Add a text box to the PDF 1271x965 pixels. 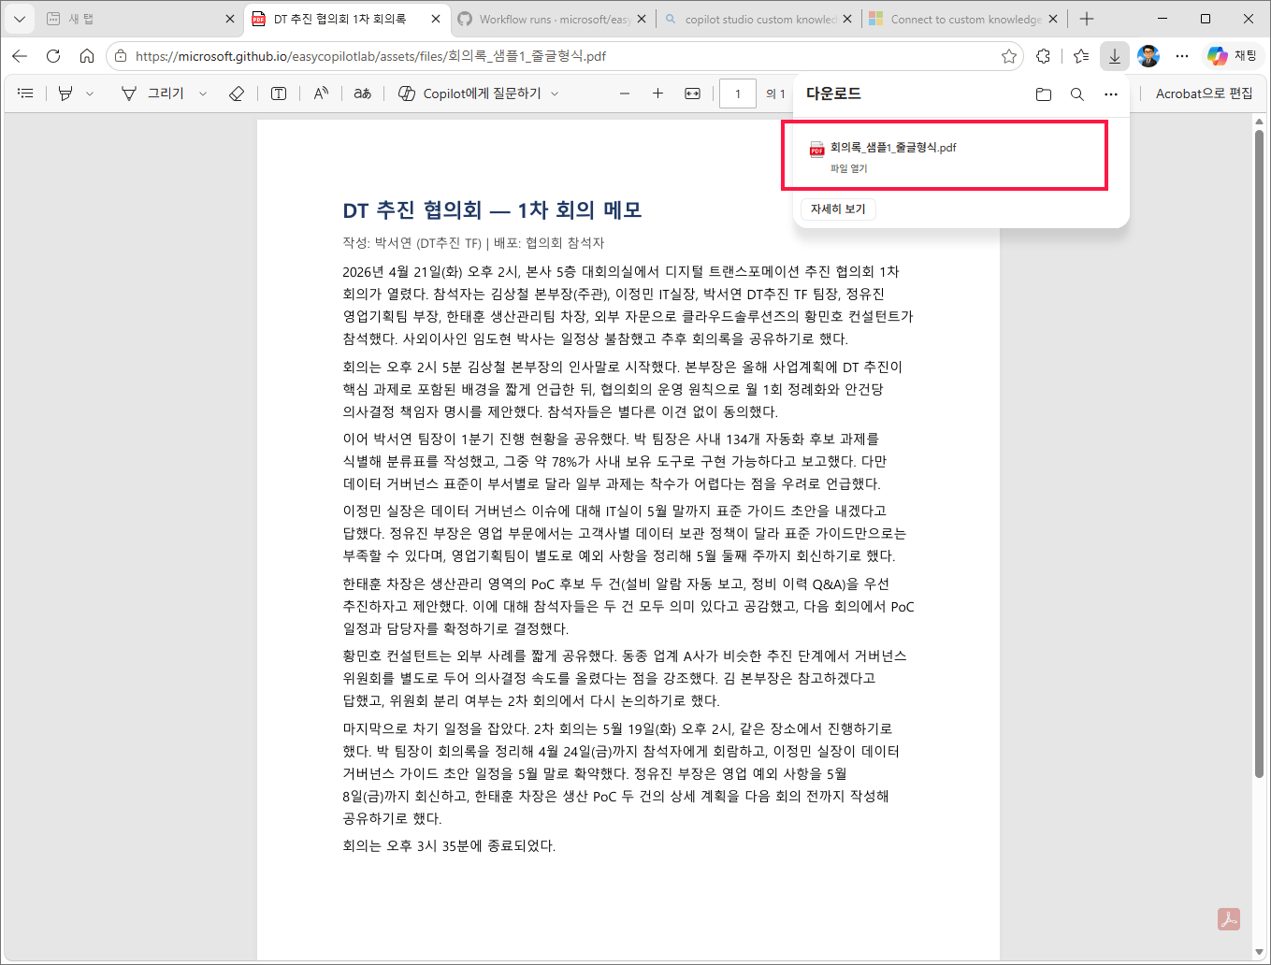[x=279, y=94]
